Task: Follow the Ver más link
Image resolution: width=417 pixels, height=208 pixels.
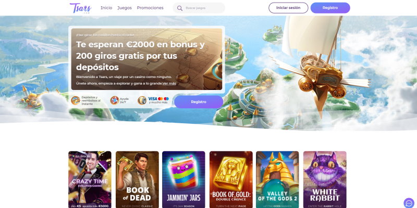Action: pyautogui.click(x=169, y=83)
